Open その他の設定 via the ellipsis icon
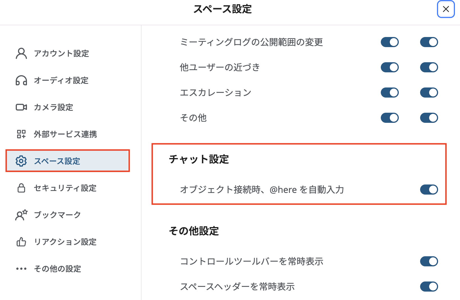The width and height of the screenshot is (460, 300). (x=21, y=269)
